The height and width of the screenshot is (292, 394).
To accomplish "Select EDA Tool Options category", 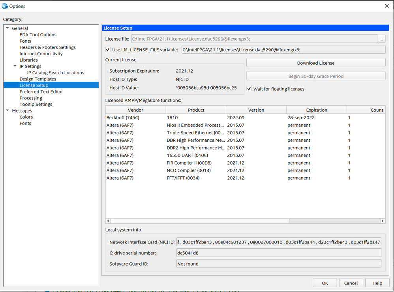I will 38,35.
